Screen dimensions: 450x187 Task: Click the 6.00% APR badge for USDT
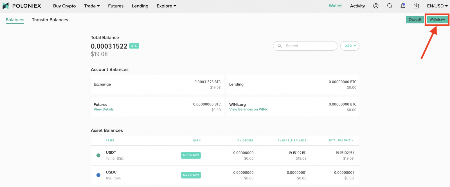(x=191, y=155)
